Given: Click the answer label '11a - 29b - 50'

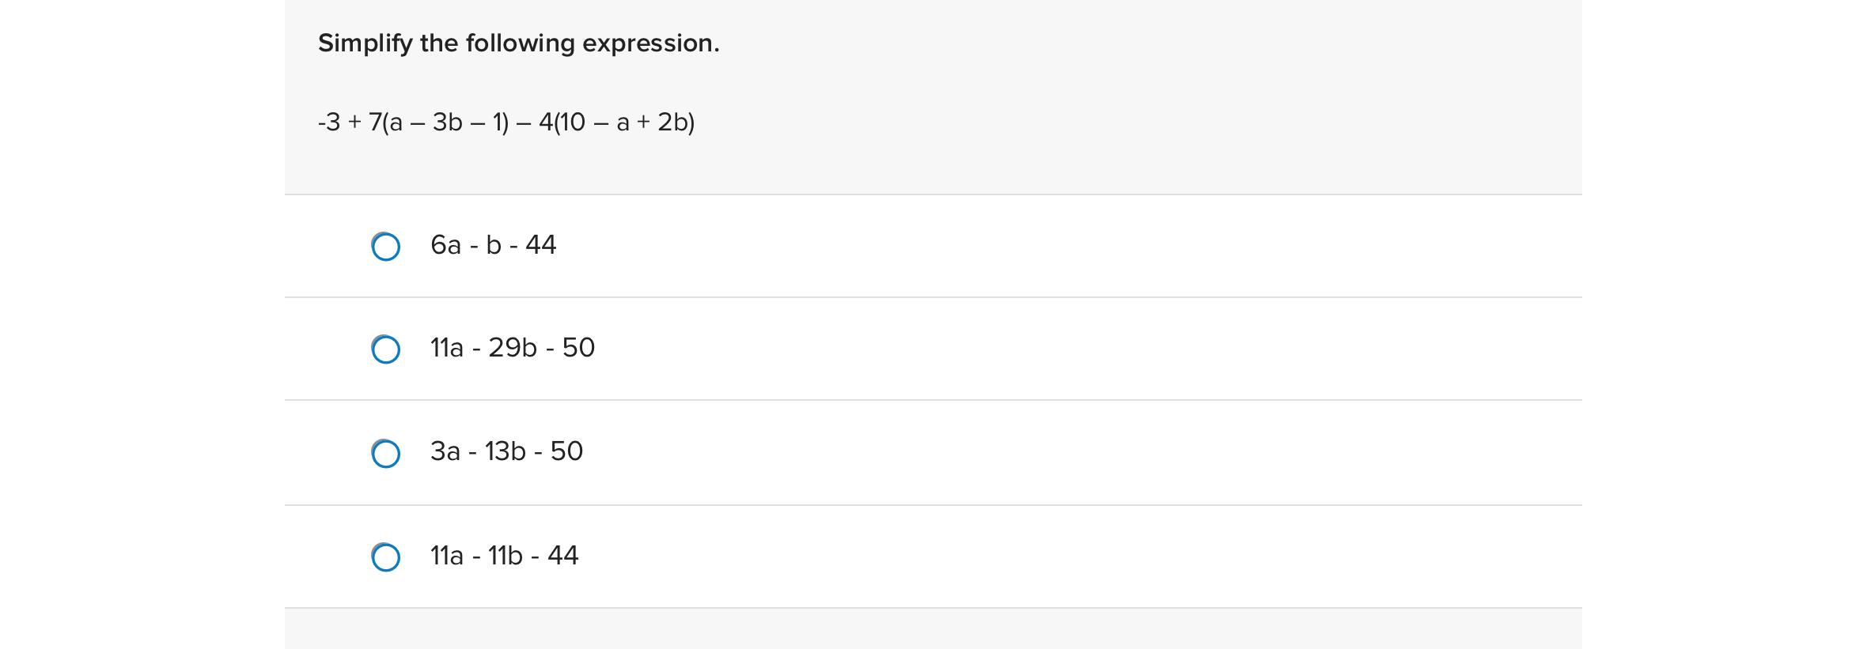Looking at the screenshot, I should pyautogui.click(x=513, y=348).
